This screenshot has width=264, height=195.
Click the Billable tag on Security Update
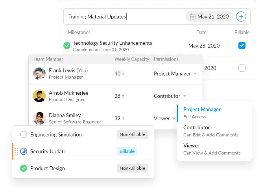pyautogui.click(x=127, y=151)
